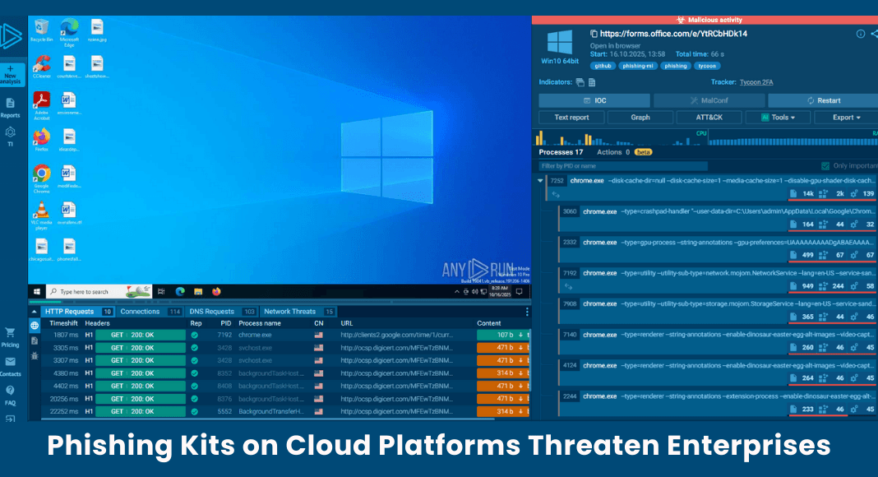Copy the analyzed URL using the clipboard icon
Screen dimensions: 878x477
(594, 31)
